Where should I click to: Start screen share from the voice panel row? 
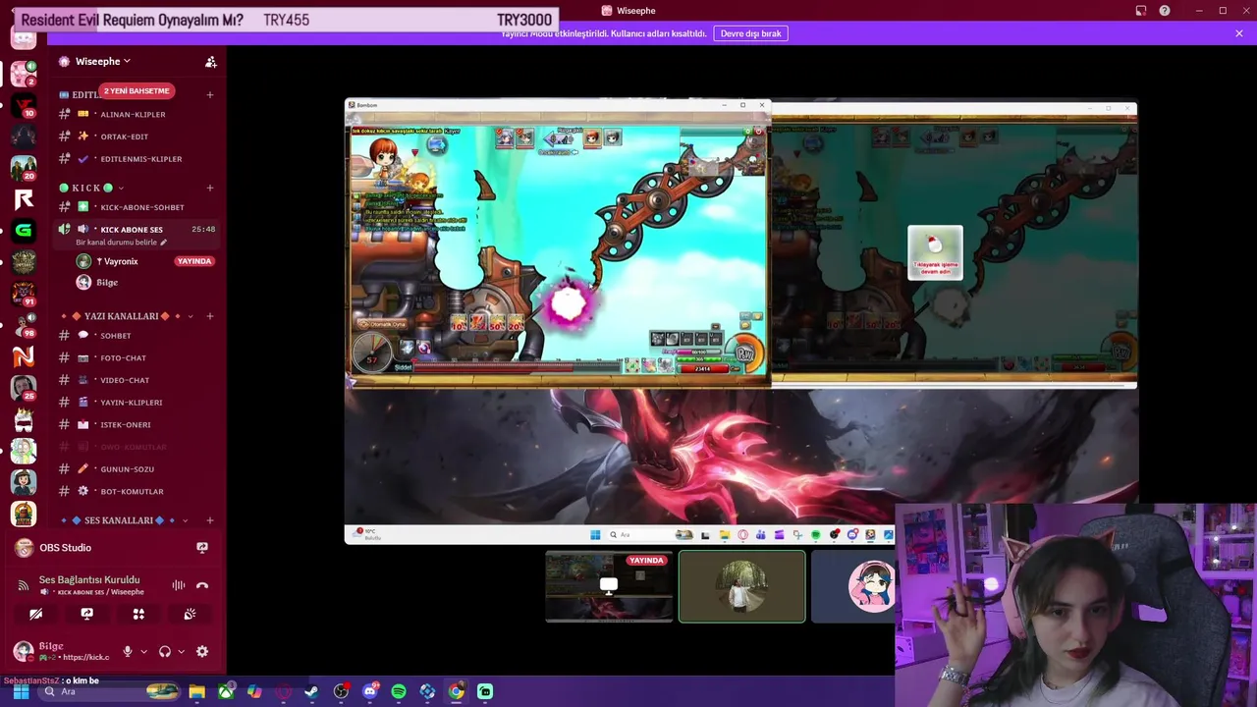pos(87,614)
